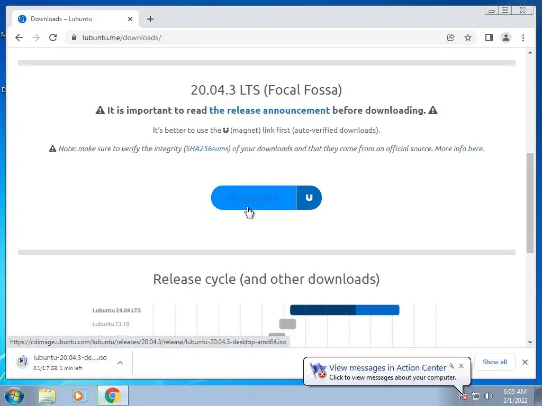This screenshot has height=406, width=542.
Task: Close the Downloads – Lubuntu tab
Action: pyautogui.click(x=130, y=19)
